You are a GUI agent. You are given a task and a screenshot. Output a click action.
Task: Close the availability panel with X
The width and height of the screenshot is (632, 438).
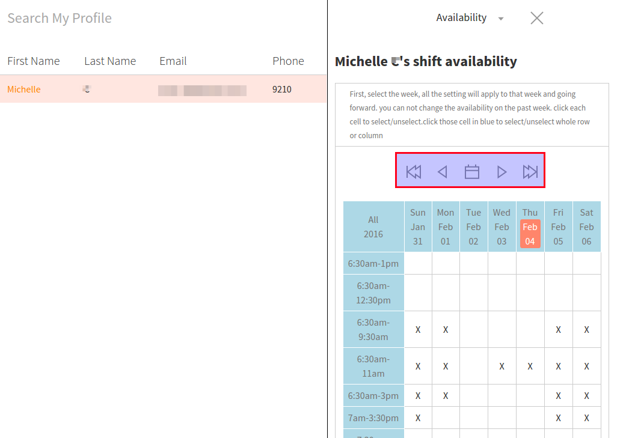coord(537,18)
